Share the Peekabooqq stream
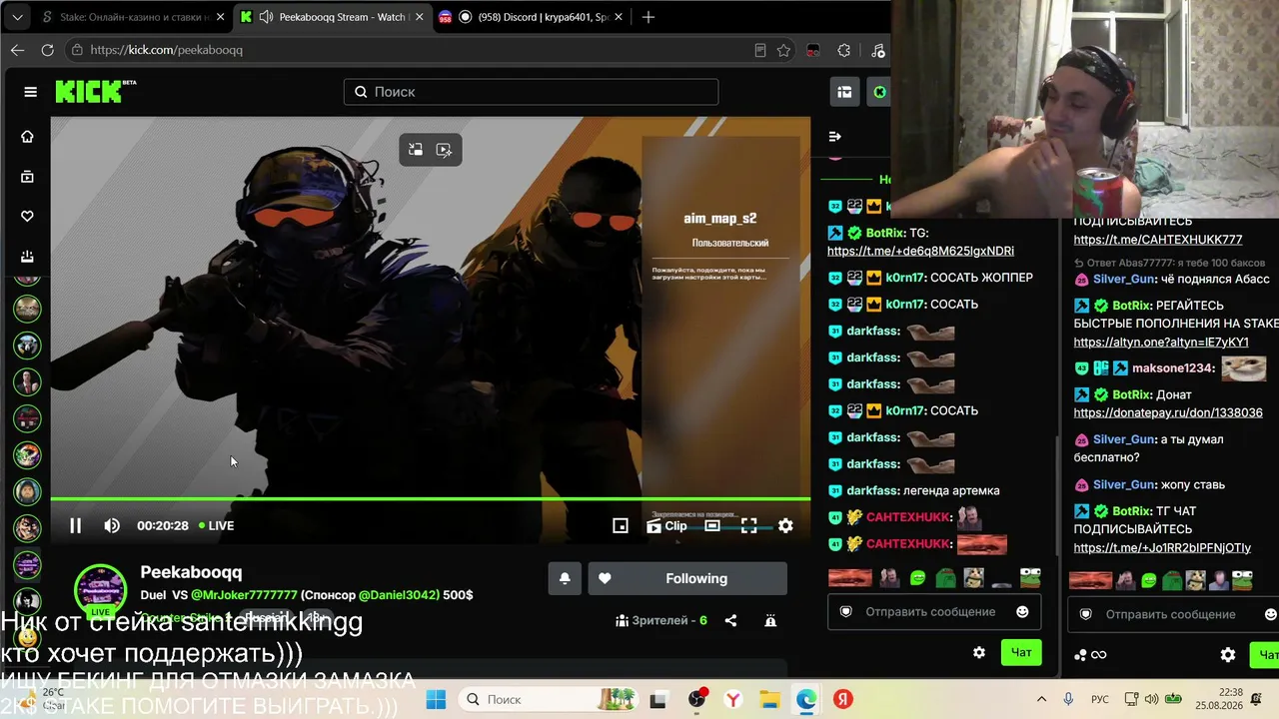The width and height of the screenshot is (1279, 719). (730, 620)
